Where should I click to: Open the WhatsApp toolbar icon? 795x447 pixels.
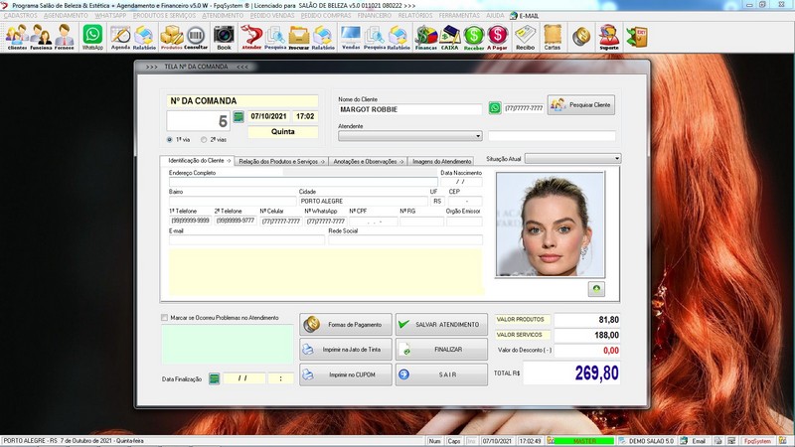coord(92,37)
